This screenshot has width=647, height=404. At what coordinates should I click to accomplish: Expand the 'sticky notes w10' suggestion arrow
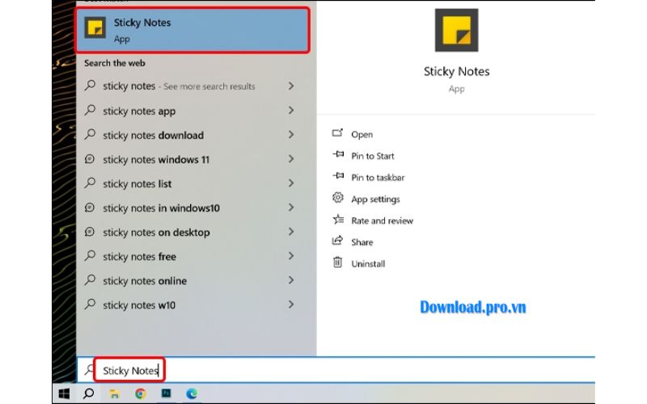(290, 305)
